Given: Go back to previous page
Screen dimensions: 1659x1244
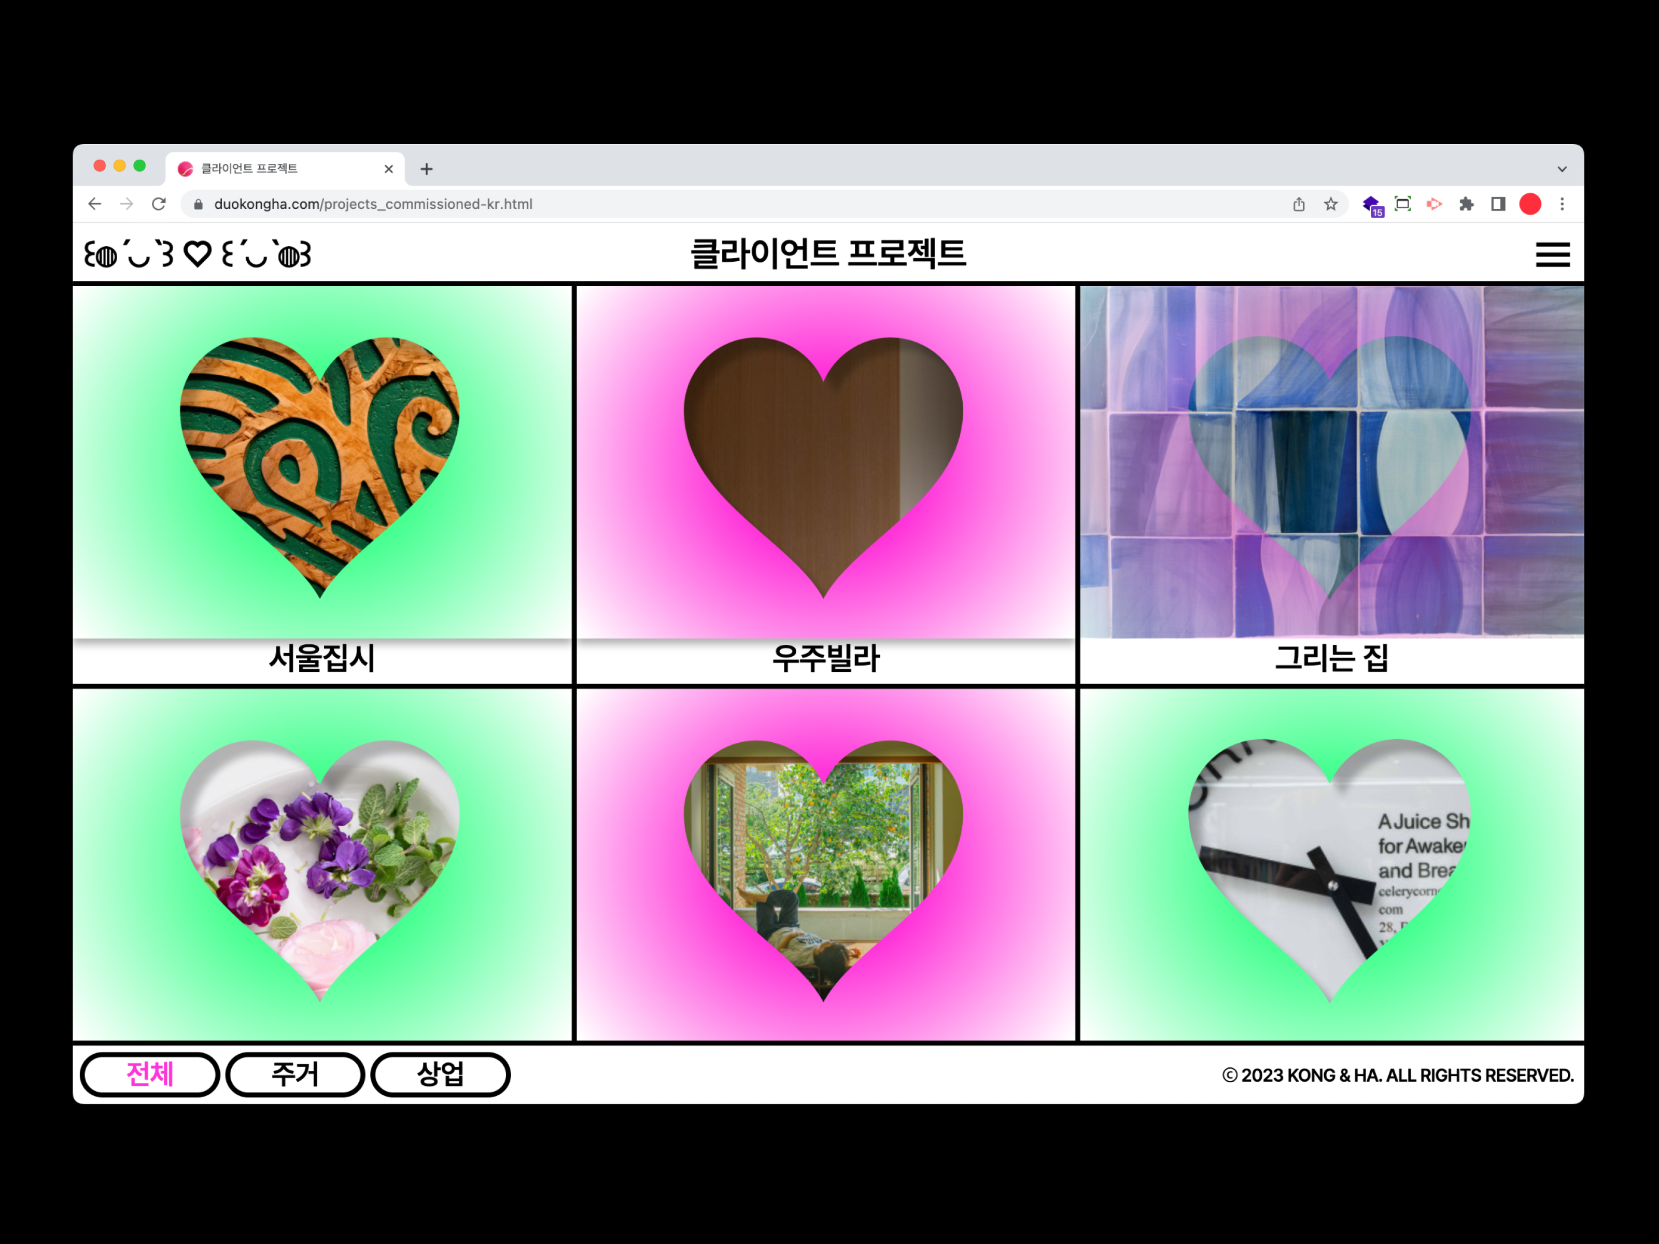Looking at the screenshot, I should point(94,204).
